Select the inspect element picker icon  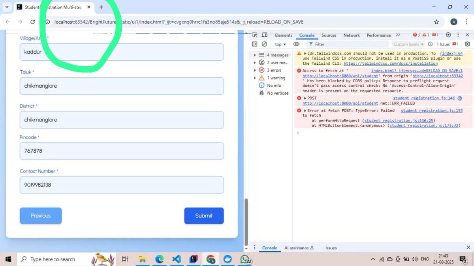[255, 35]
